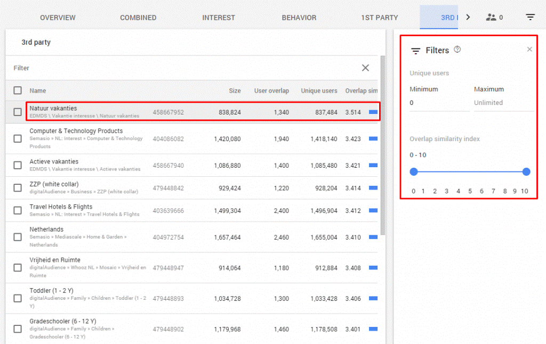
Task: Switch to the Overview tab
Action: [x=58, y=18]
